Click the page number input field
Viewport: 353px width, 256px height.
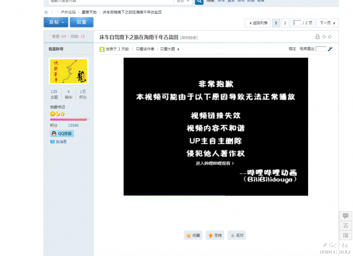pos(297,23)
